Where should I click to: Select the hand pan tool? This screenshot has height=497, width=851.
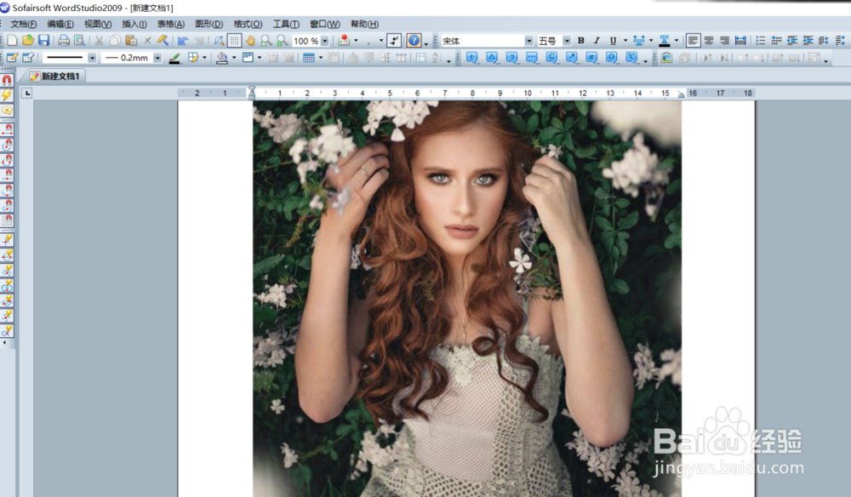[x=250, y=41]
